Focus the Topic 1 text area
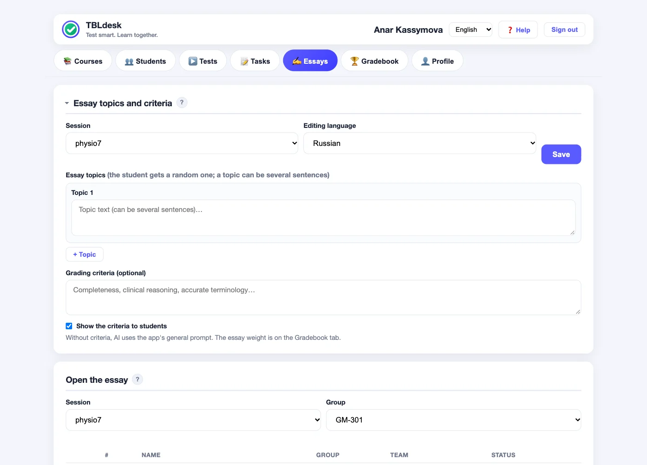This screenshot has height=465, width=647. click(x=323, y=217)
